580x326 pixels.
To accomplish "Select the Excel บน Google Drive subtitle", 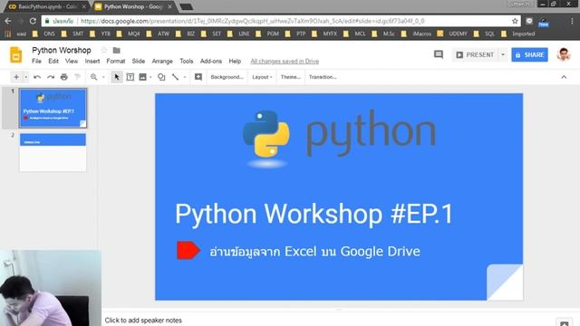I will coord(314,252).
